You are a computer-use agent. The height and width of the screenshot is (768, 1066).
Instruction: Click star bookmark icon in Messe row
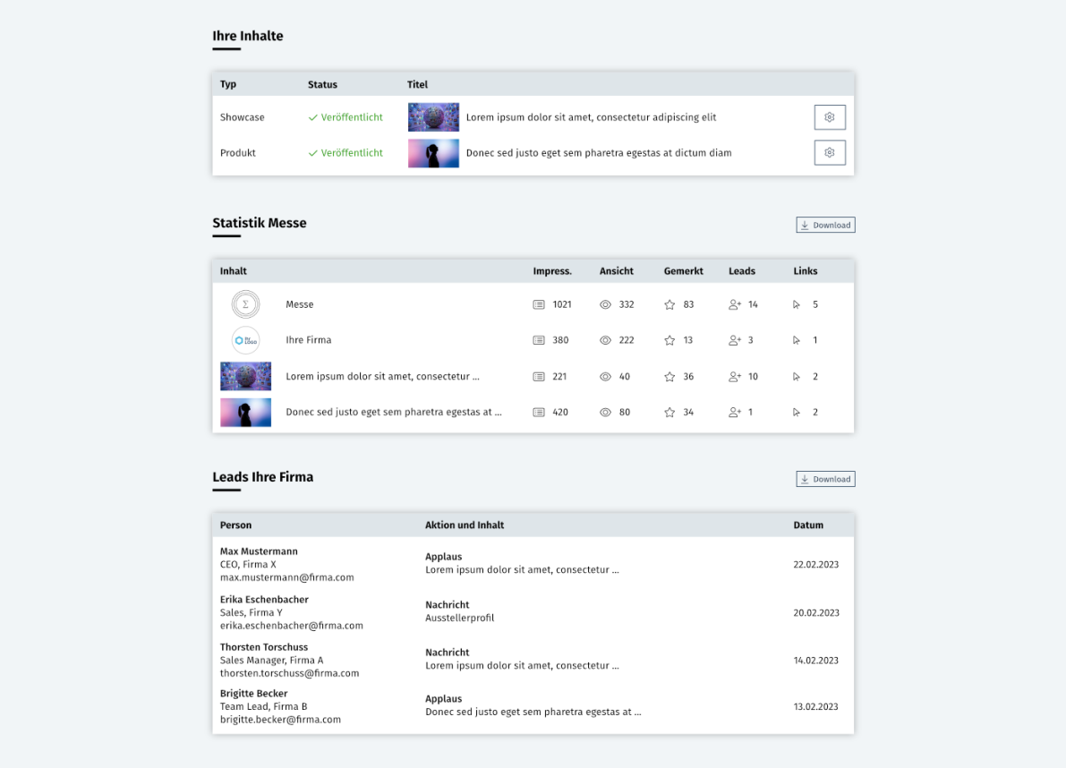point(669,304)
